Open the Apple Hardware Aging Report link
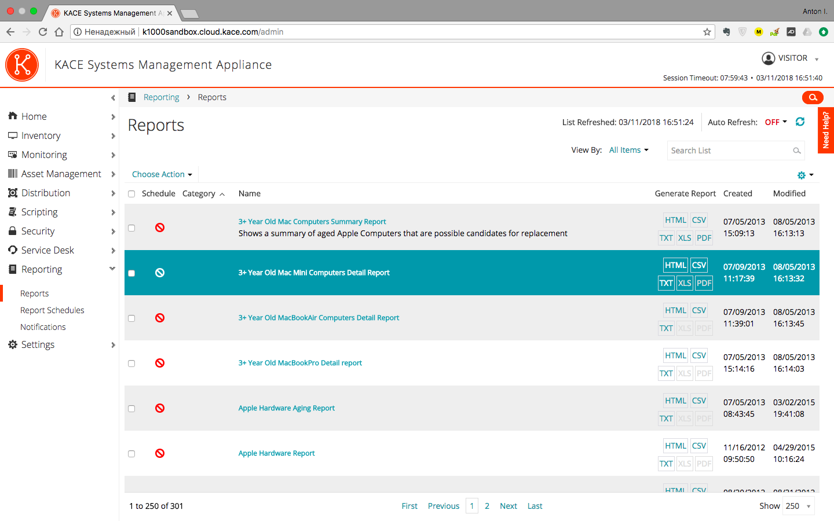The image size is (834, 521). tap(287, 408)
